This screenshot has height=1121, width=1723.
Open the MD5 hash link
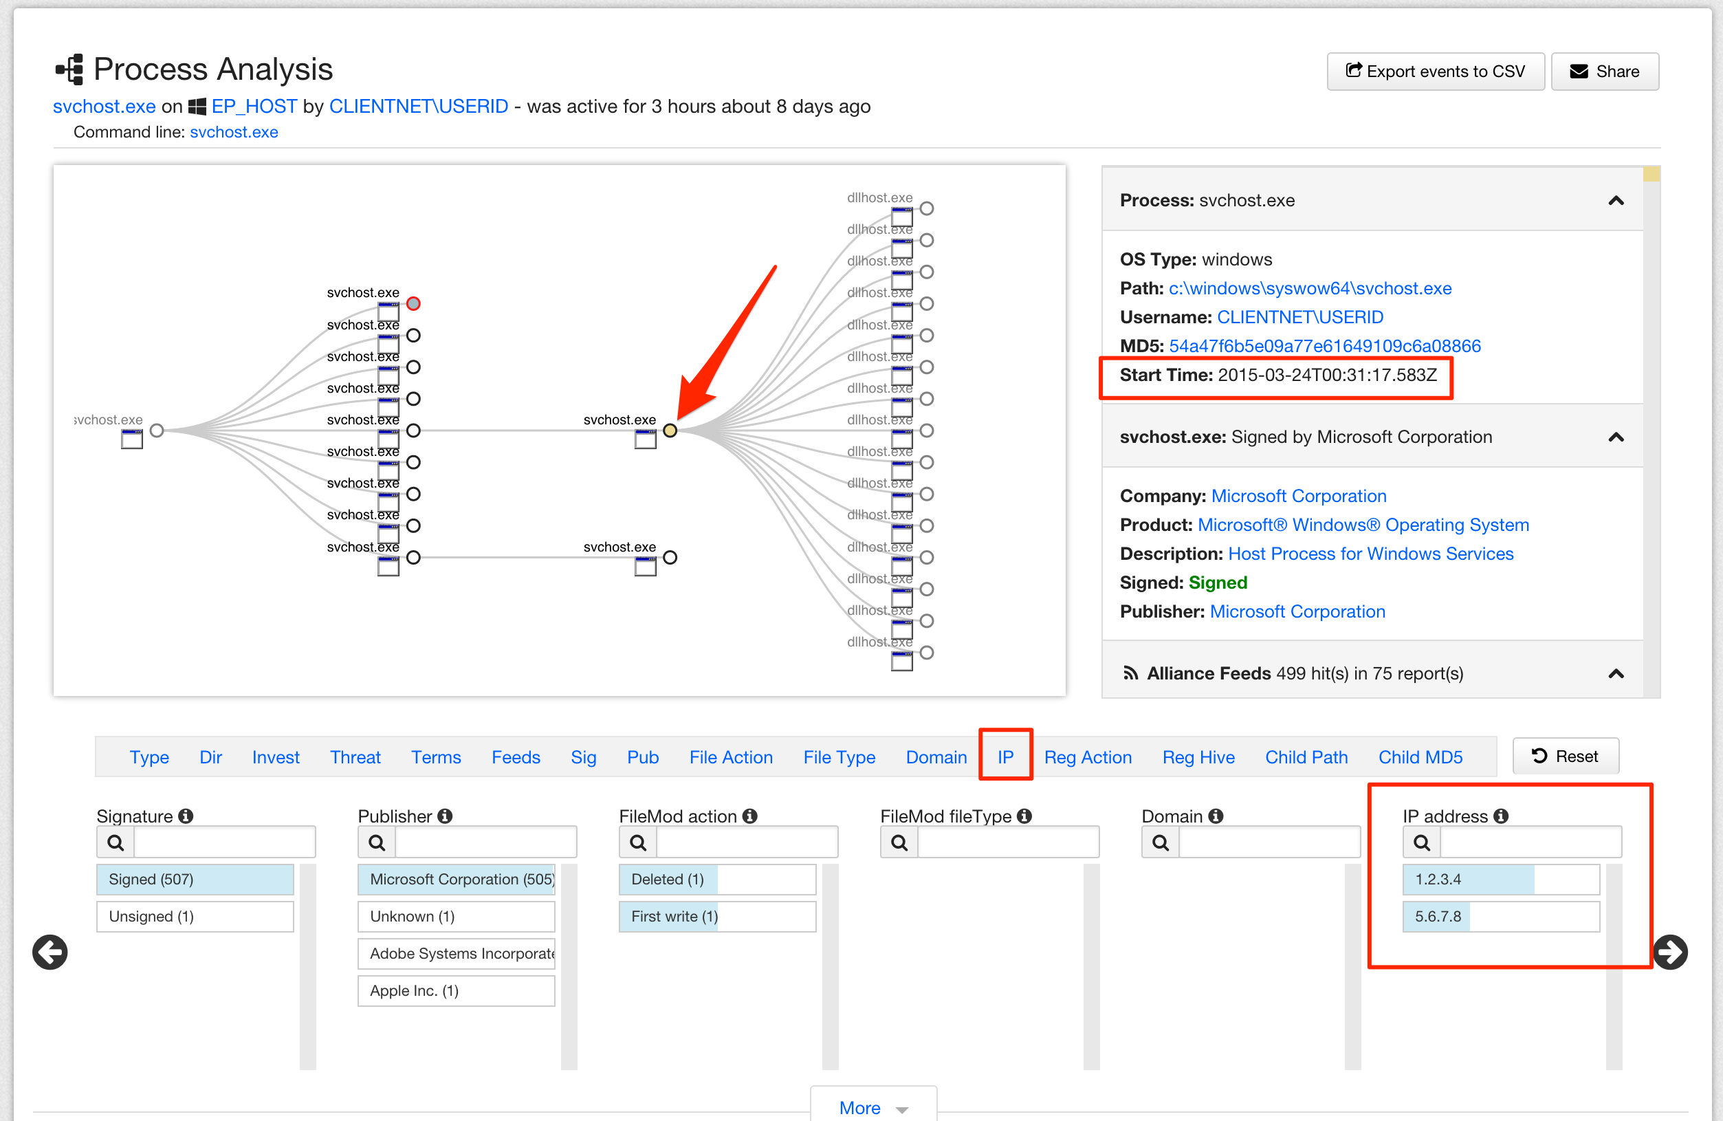1324,346
